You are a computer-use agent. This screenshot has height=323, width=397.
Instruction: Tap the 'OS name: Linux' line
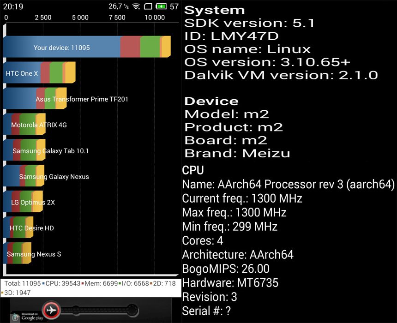point(247,49)
